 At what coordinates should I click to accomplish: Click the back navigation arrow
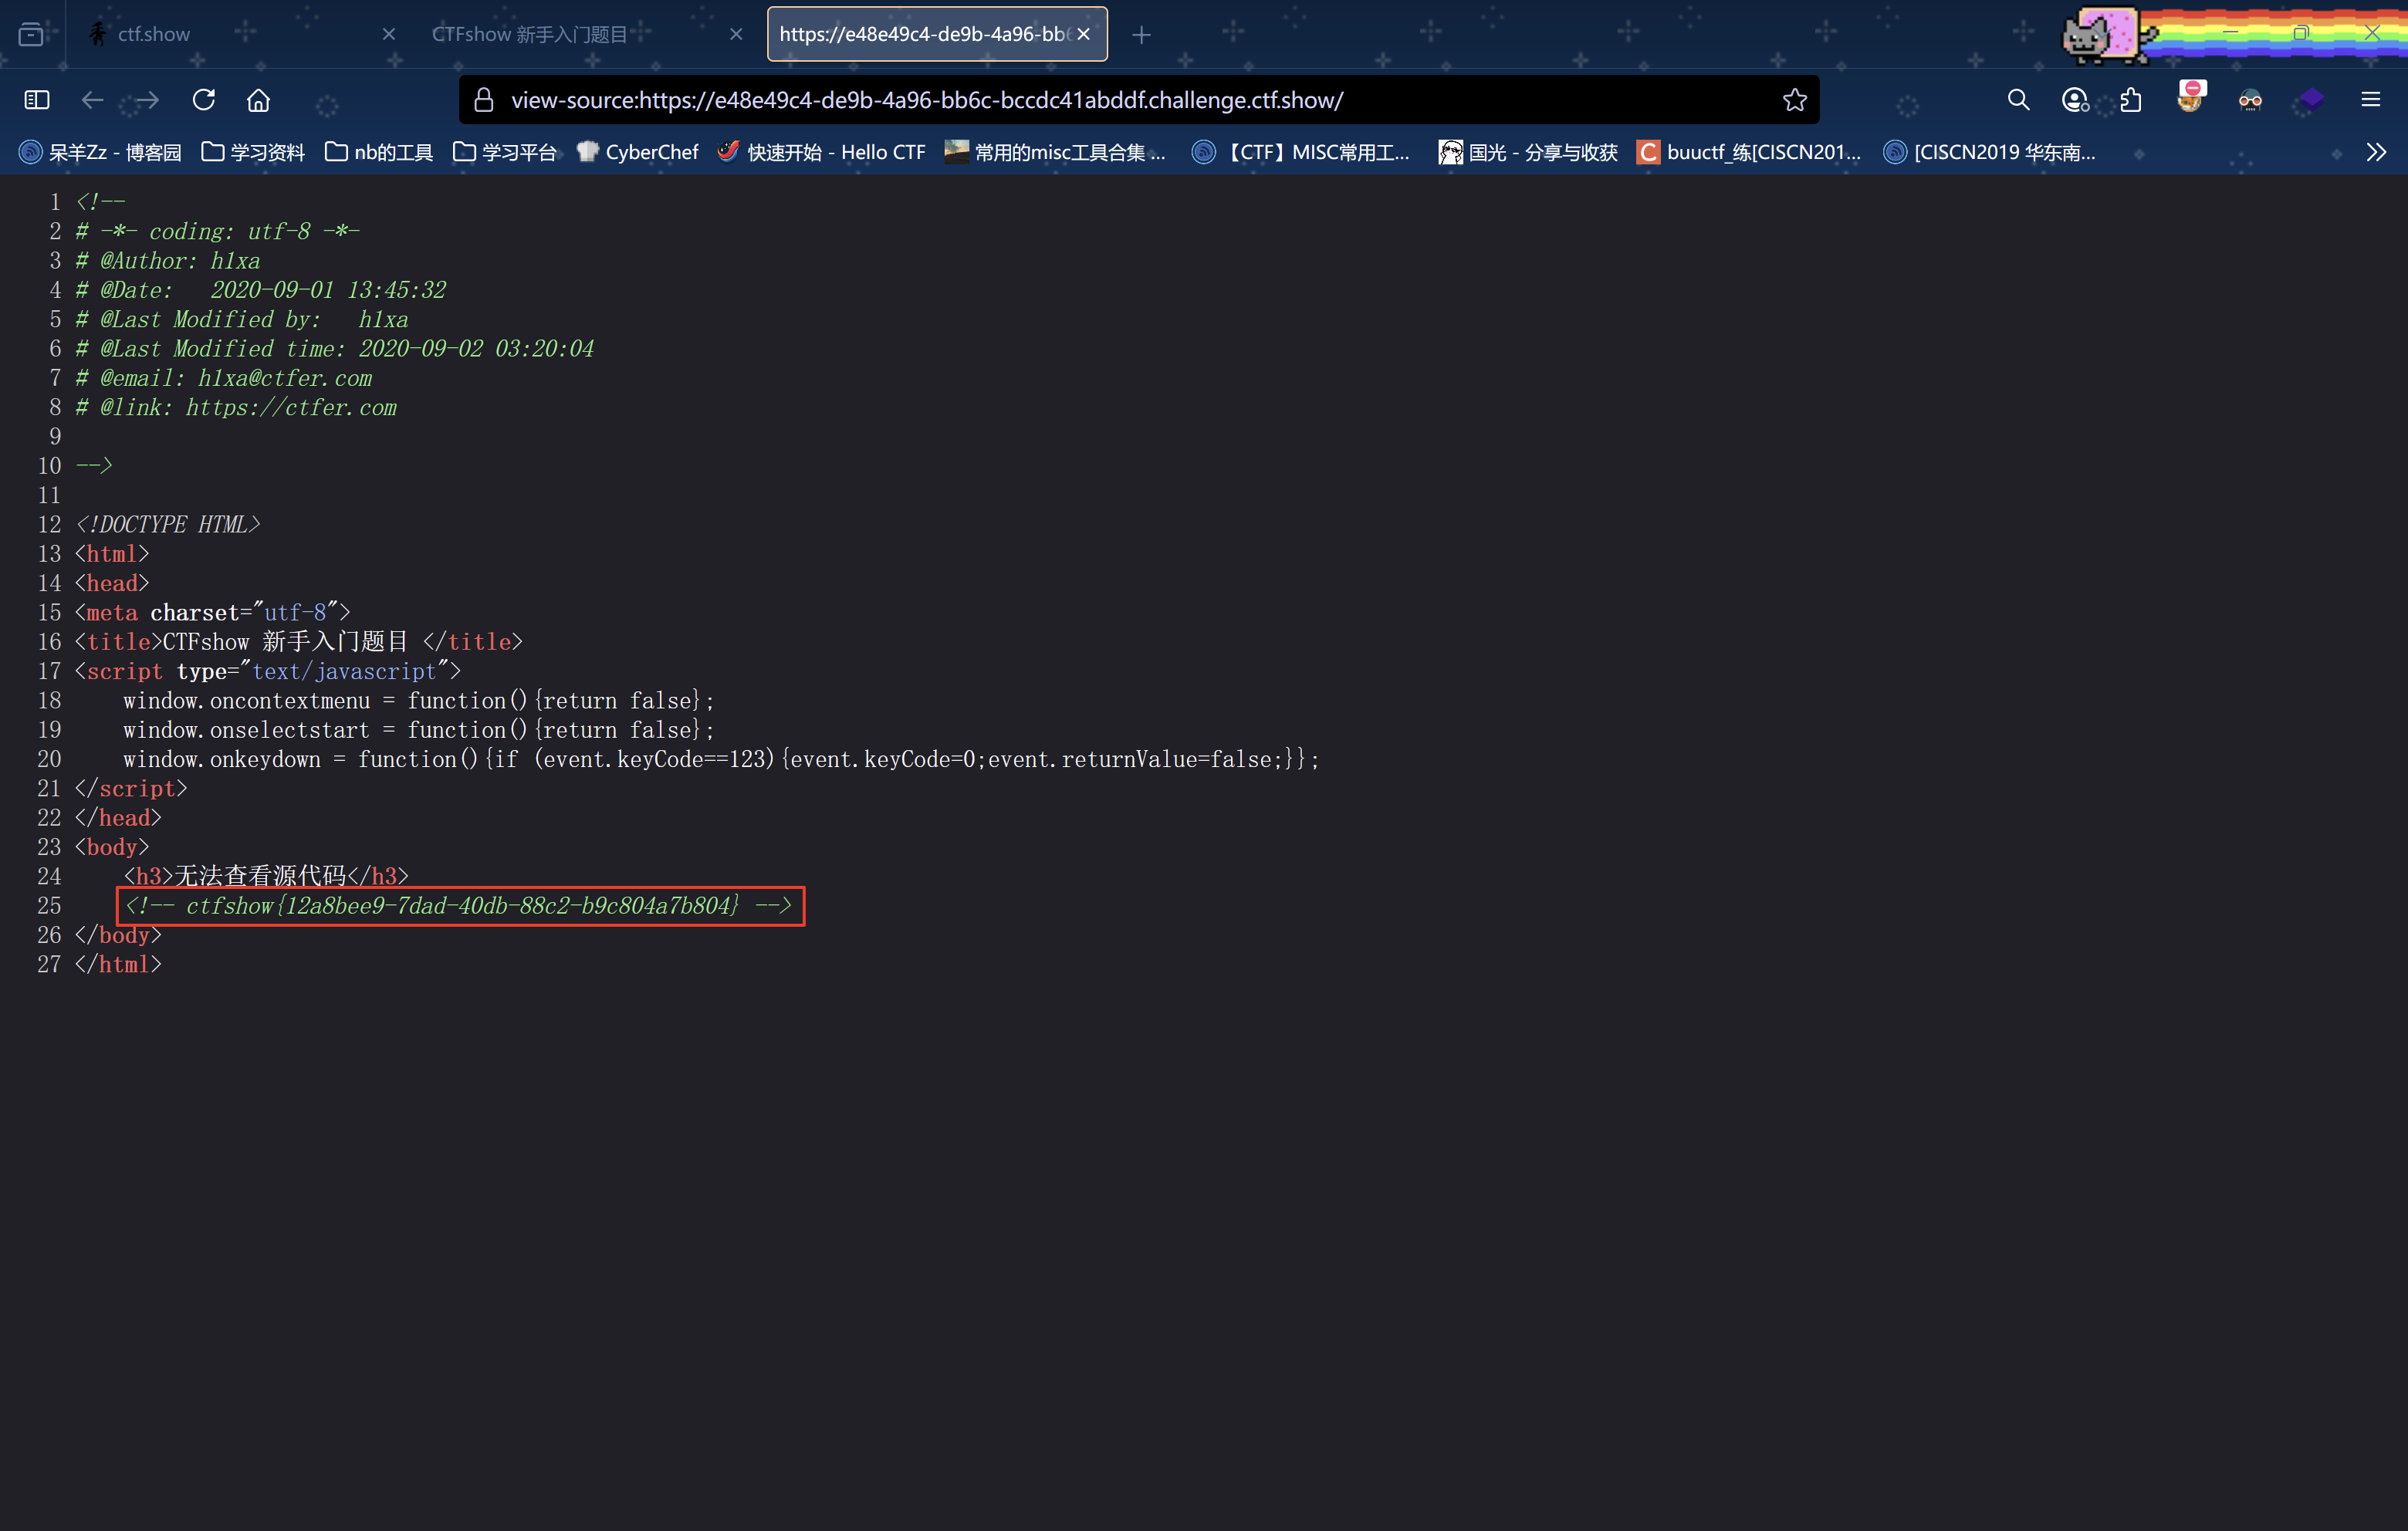click(x=92, y=100)
